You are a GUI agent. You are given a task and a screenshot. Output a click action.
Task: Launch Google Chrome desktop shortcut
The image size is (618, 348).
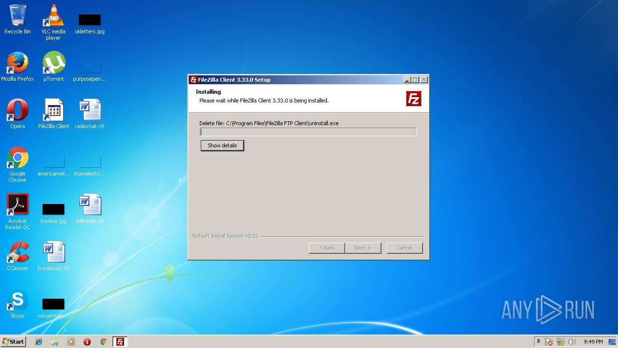point(17,164)
